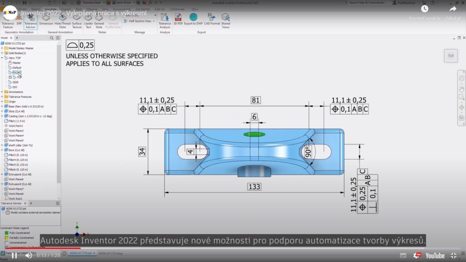Screen dimensions: 466x262
Task: Switch to ADSK-011733.dwg document tab
Action: (x=111, y=253)
